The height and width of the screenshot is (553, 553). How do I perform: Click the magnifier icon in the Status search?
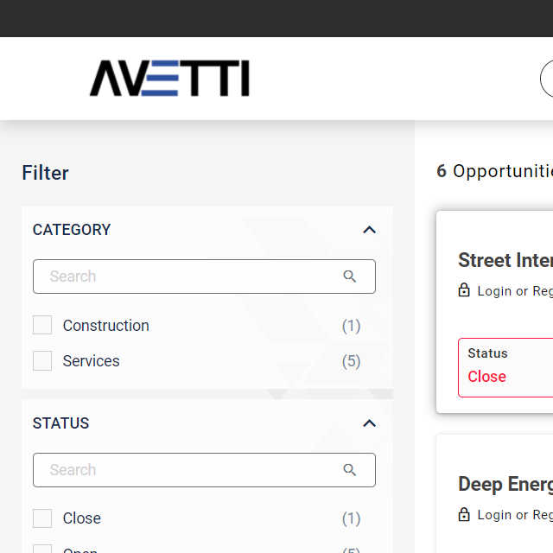pyautogui.click(x=349, y=470)
